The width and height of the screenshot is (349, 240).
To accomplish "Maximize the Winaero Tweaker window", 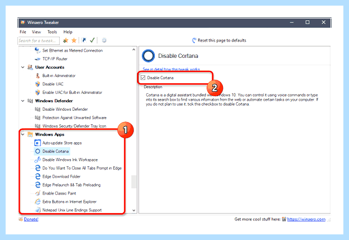I will pos(307,22).
